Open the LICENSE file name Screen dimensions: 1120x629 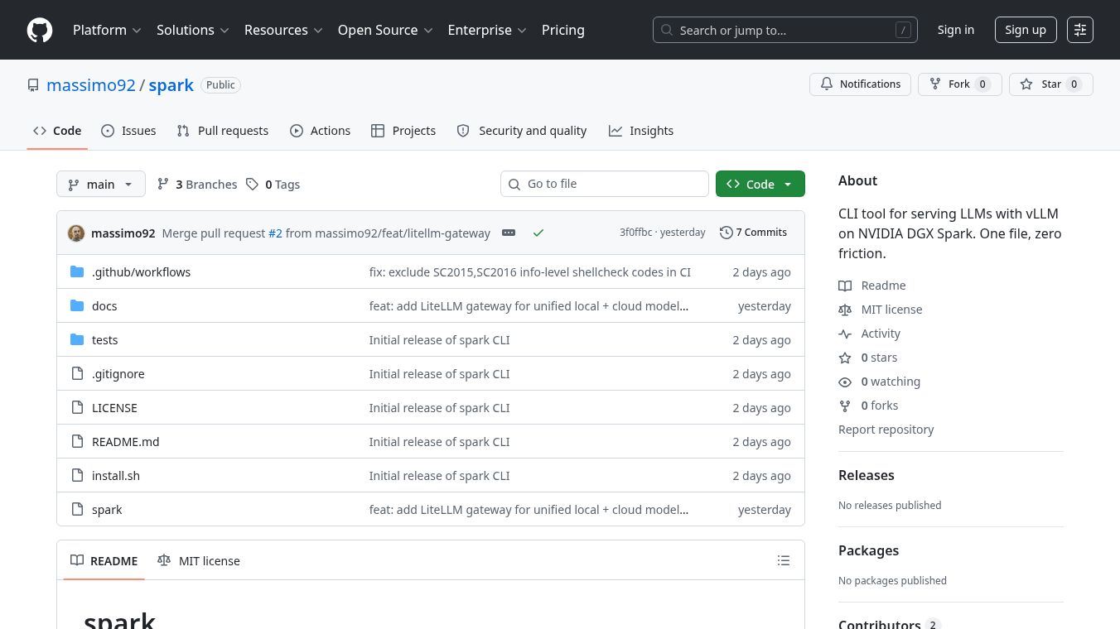point(114,407)
